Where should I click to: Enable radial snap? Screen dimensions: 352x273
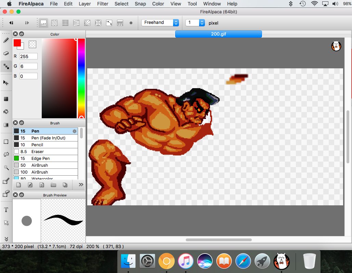coord(87,23)
